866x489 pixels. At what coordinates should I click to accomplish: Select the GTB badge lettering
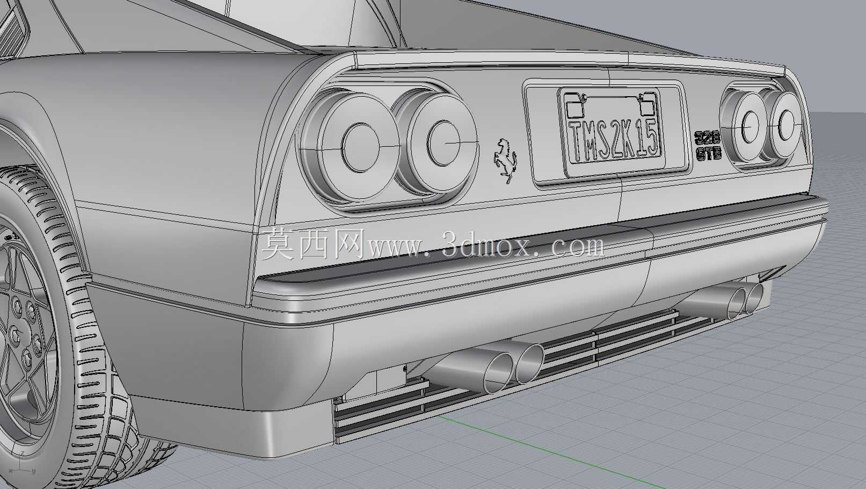point(708,154)
